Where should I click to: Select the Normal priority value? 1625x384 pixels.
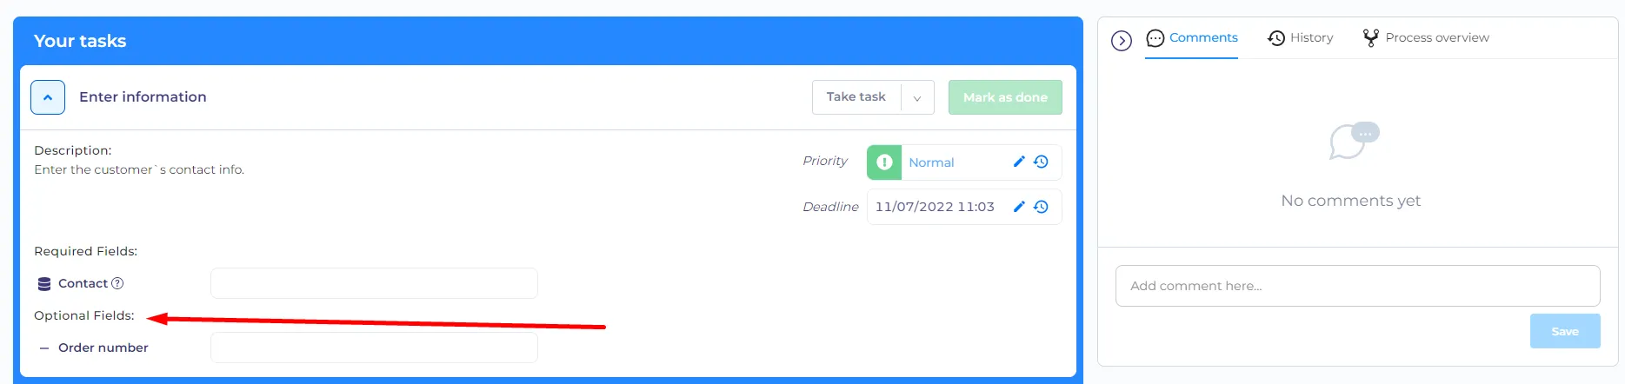[931, 162]
